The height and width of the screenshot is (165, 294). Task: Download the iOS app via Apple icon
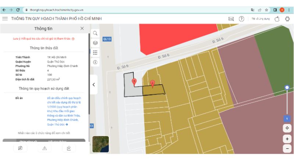tap(277, 19)
